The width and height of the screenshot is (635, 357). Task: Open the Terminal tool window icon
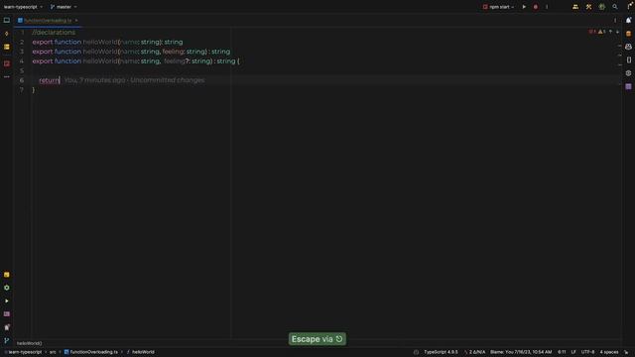click(x=7, y=313)
